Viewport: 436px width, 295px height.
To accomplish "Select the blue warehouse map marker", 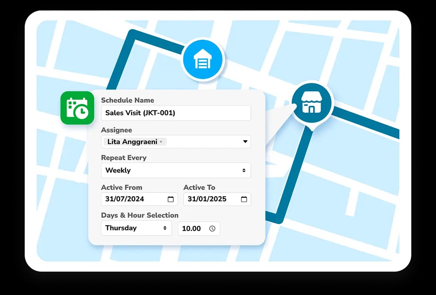I will coord(203,59).
